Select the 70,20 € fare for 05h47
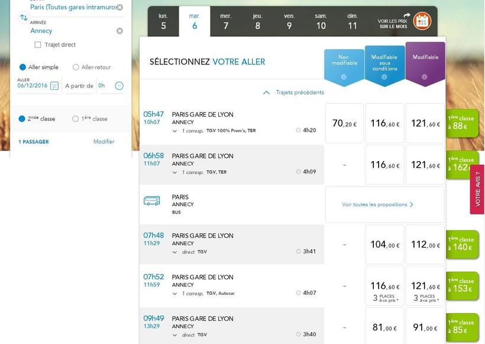The width and height of the screenshot is (485, 344). click(344, 124)
